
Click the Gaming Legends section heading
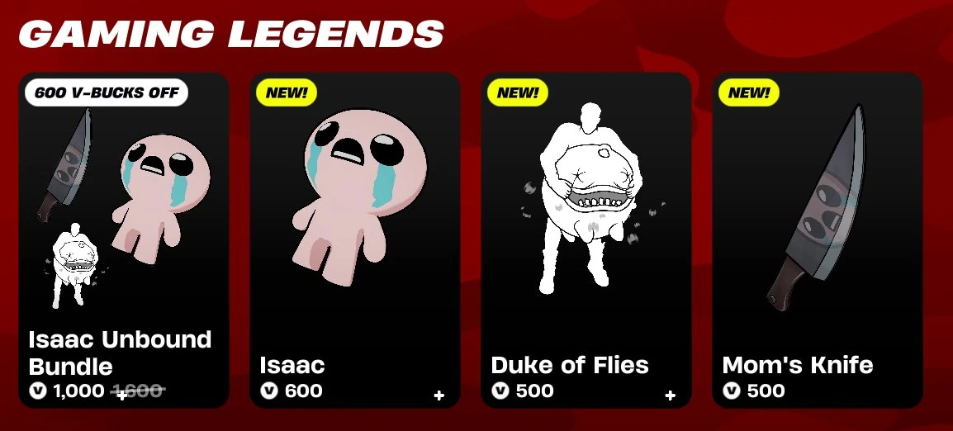pyautogui.click(x=231, y=34)
